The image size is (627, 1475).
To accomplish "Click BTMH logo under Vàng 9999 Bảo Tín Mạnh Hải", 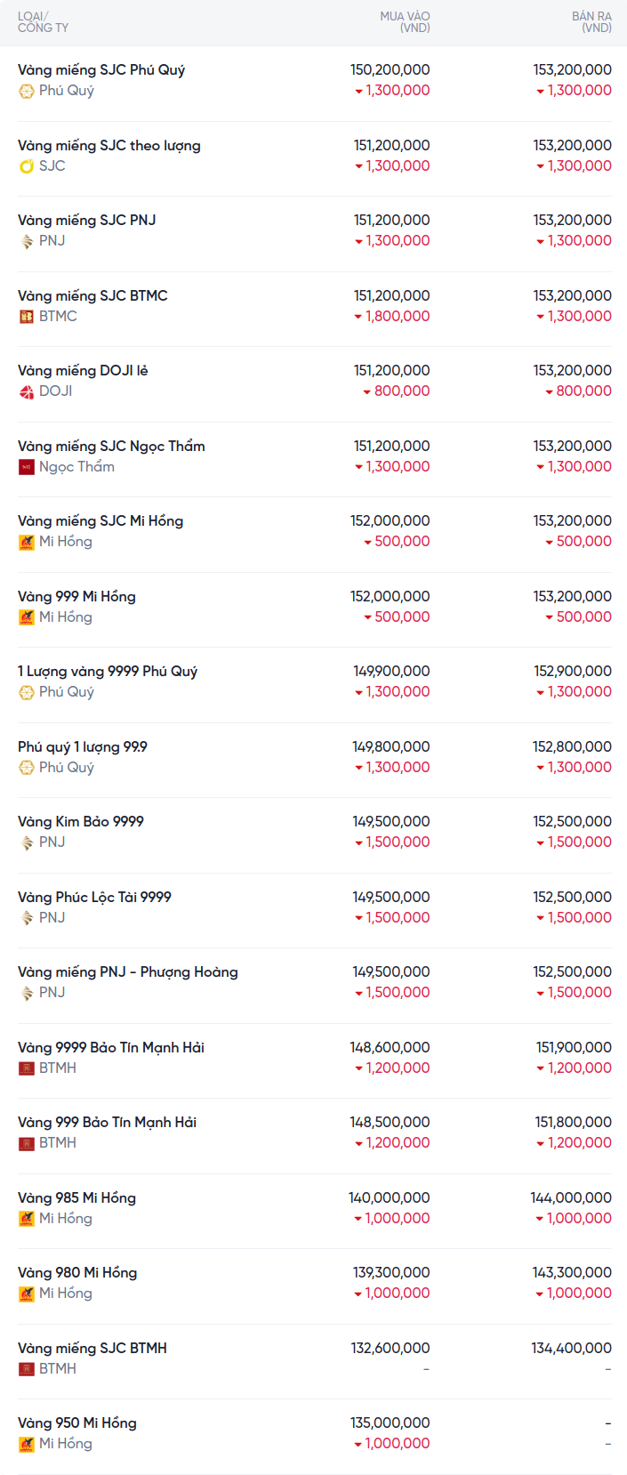I will tap(27, 1068).
